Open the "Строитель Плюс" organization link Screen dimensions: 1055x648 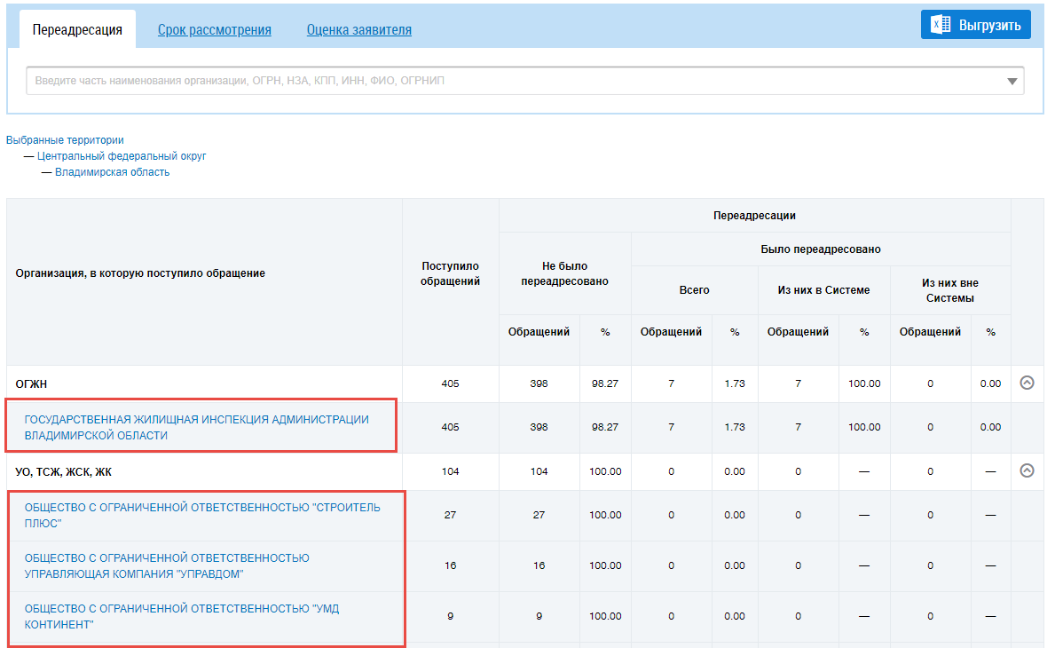point(201,515)
